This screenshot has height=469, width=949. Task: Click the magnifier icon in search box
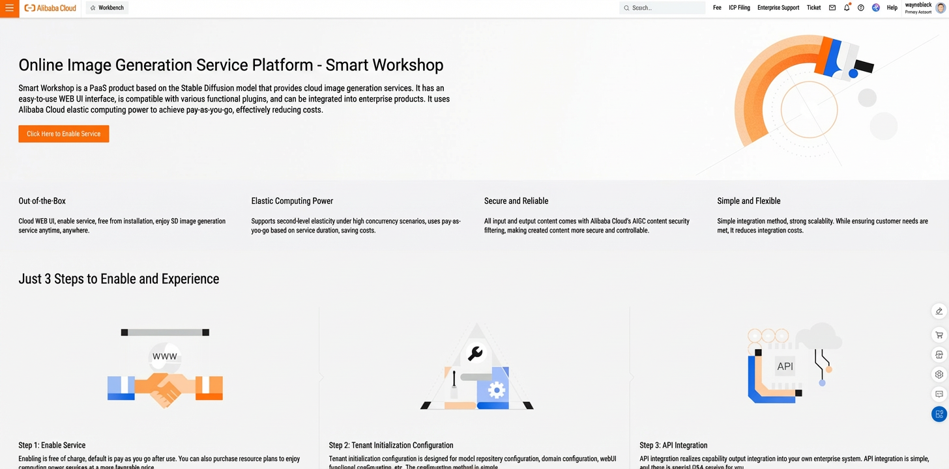[x=626, y=8]
